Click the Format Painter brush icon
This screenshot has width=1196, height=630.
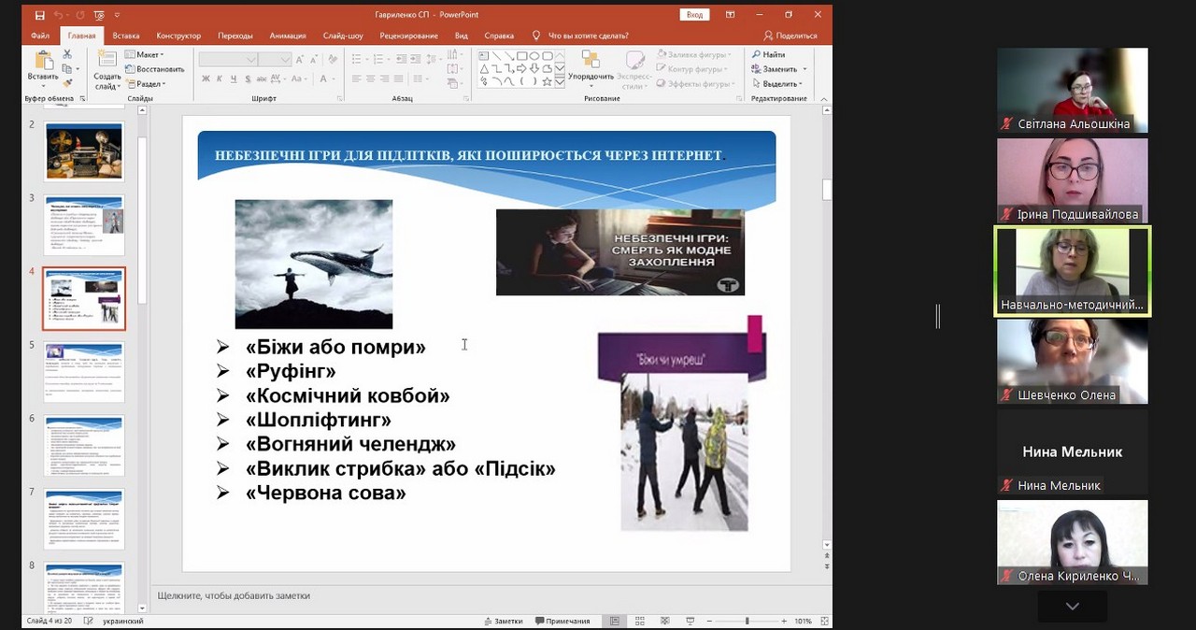point(67,83)
